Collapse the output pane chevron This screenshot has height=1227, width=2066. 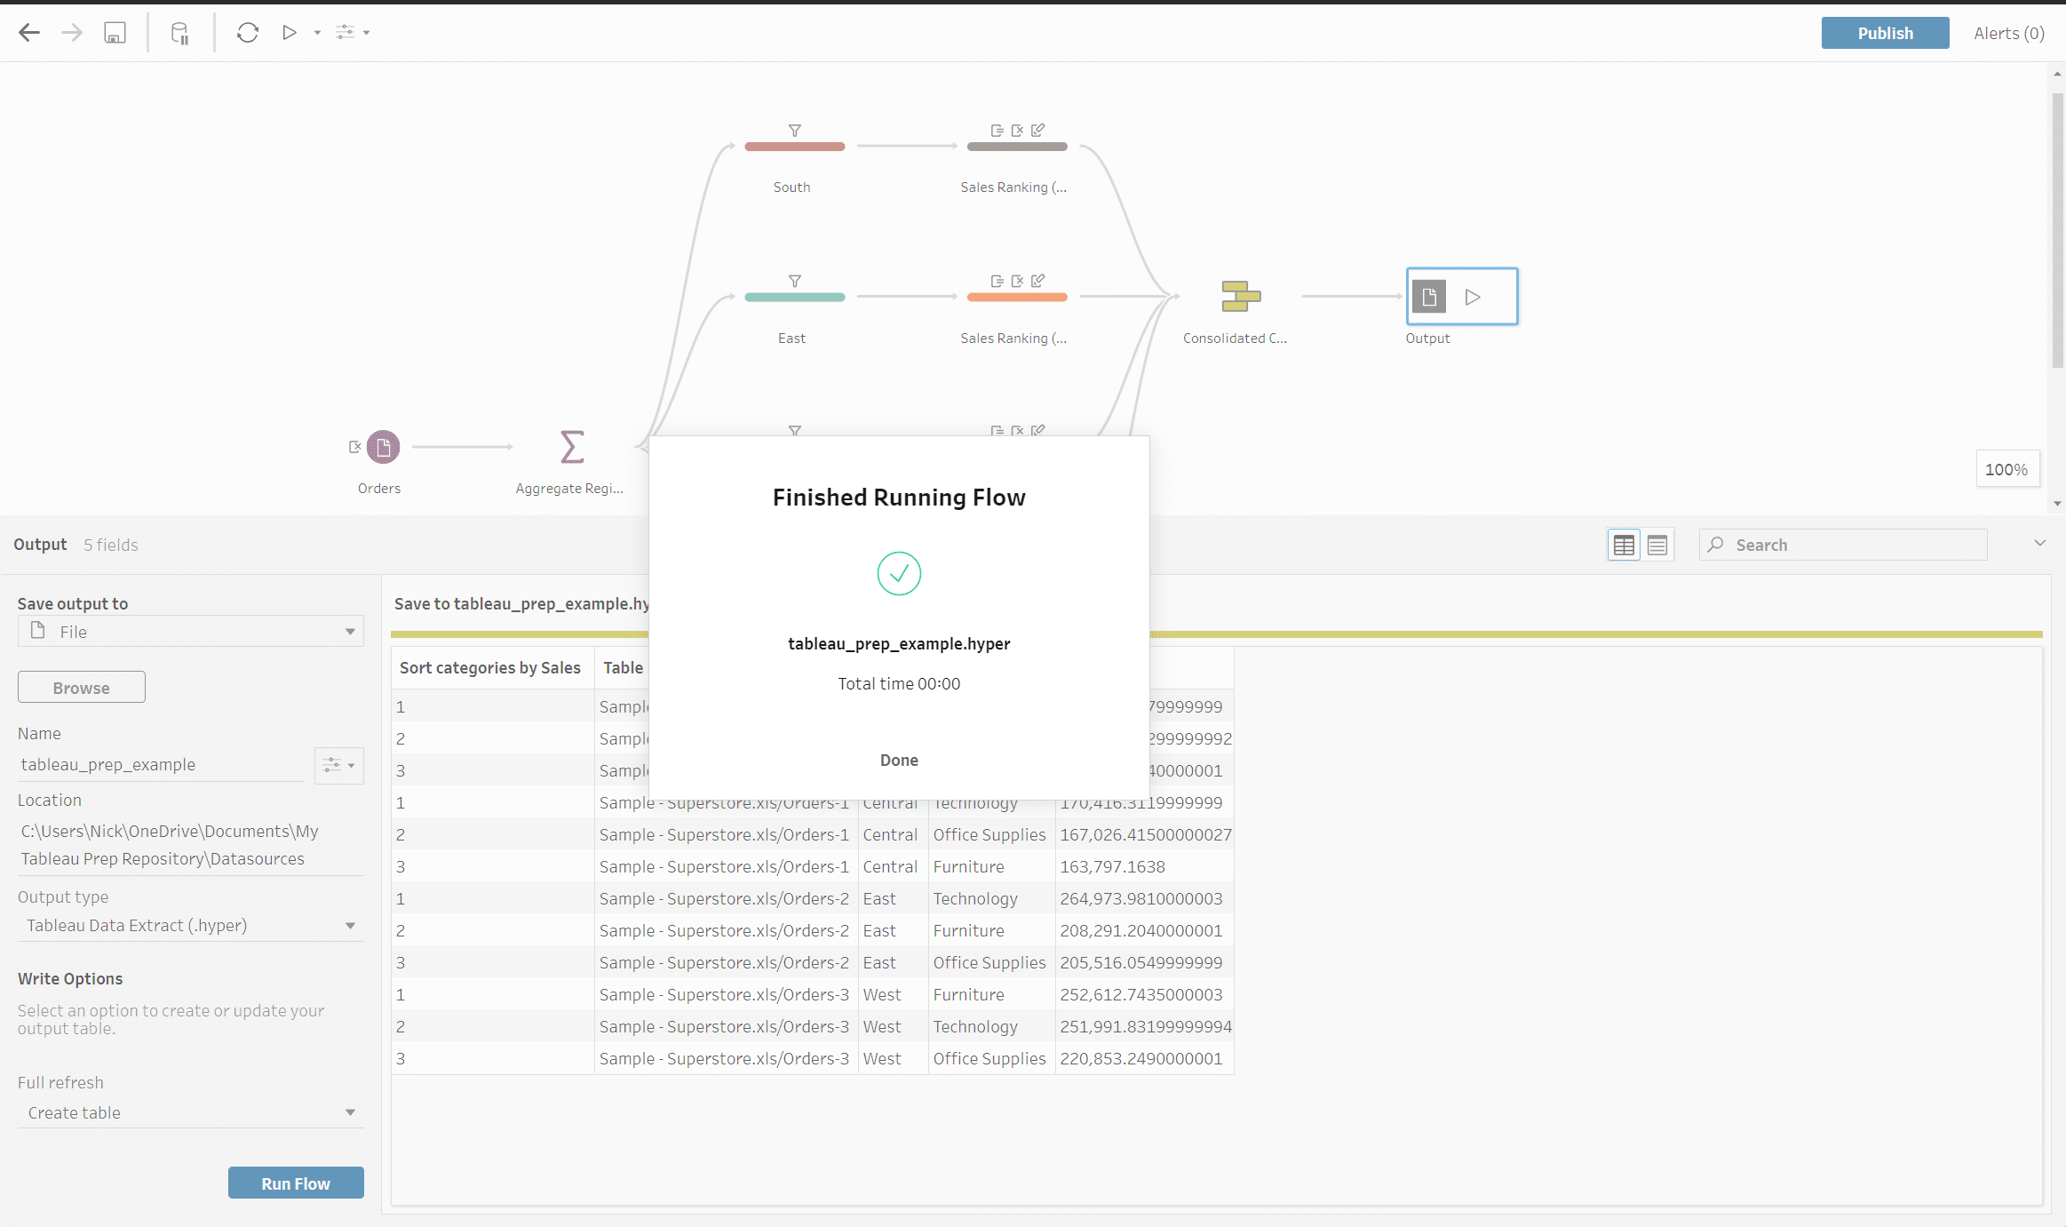coord(2040,543)
